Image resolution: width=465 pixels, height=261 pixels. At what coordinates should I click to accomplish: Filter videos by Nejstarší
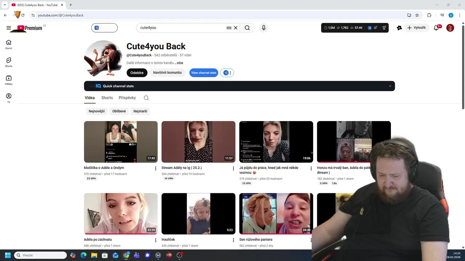pos(140,111)
